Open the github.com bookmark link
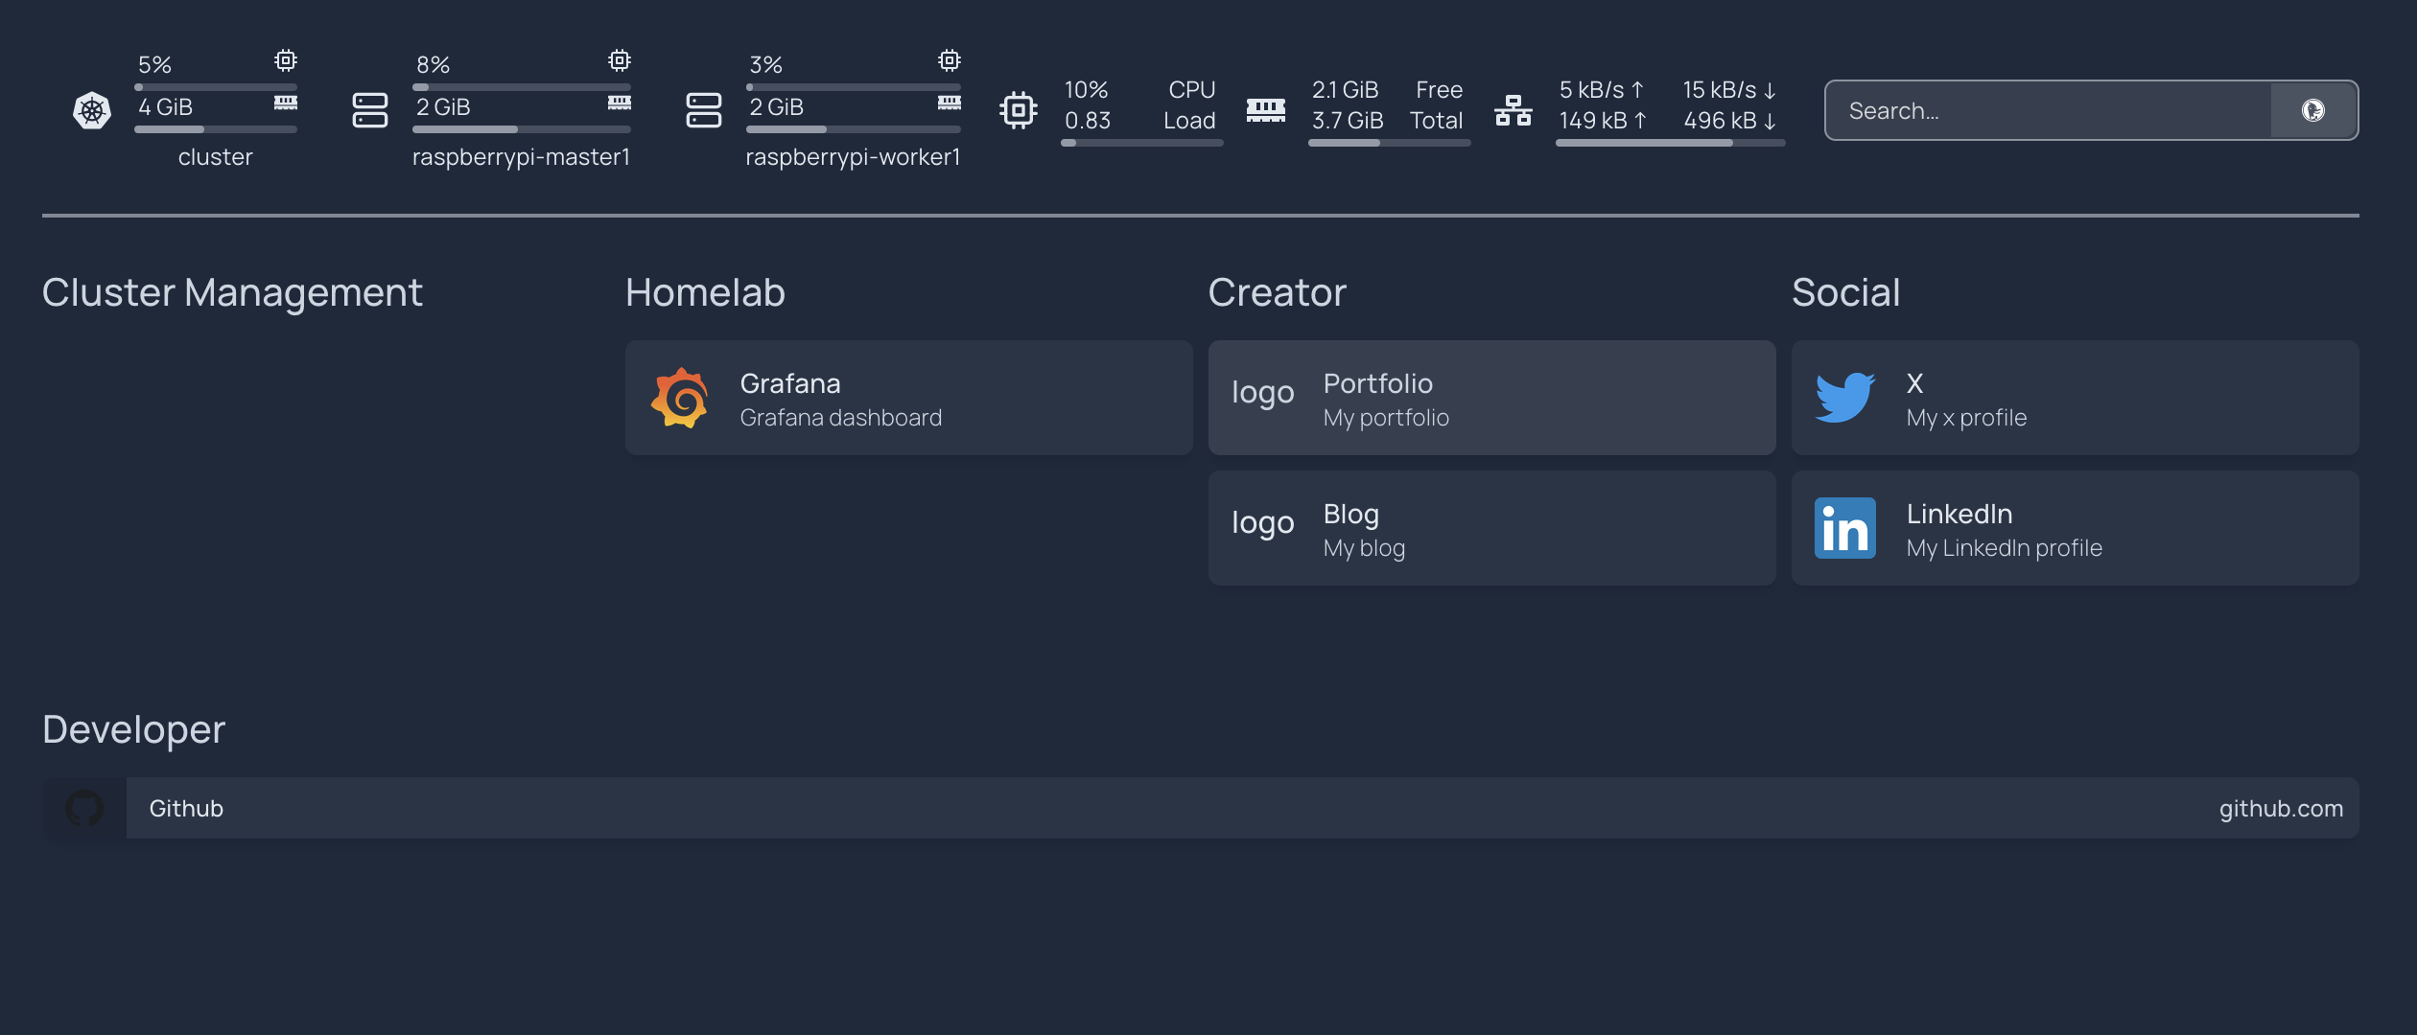The image size is (2417, 1035). point(2280,808)
